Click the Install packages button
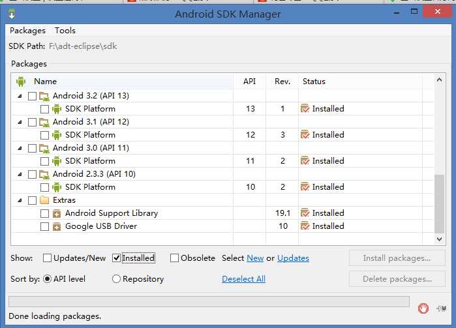This screenshot has width=456, height=328. [x=397, y=258]
